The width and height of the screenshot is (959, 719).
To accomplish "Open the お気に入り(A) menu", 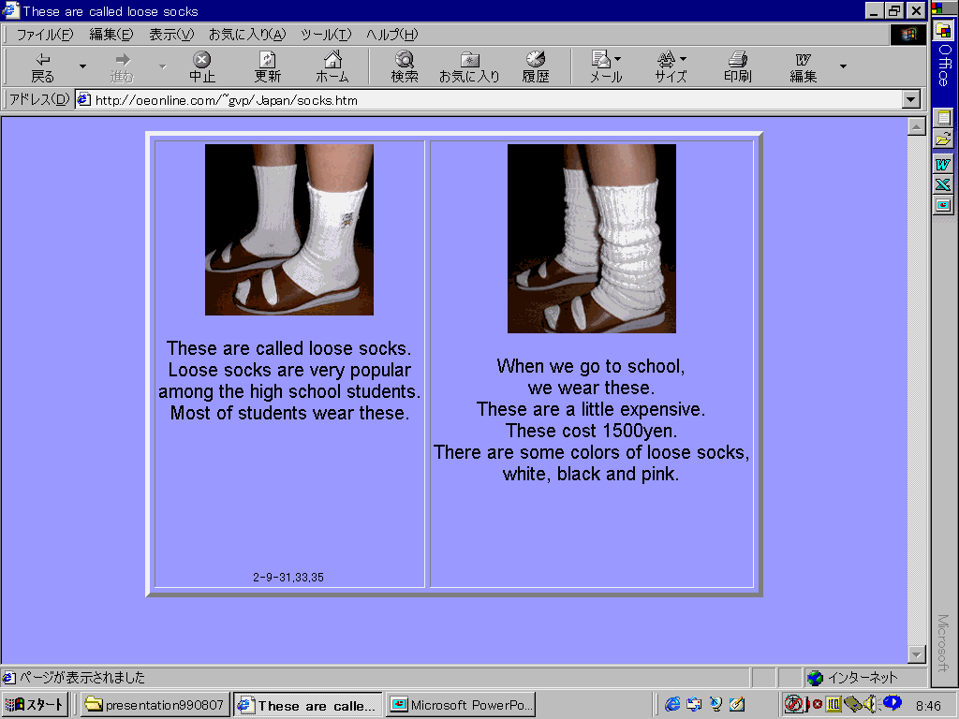I will [247, 35].
